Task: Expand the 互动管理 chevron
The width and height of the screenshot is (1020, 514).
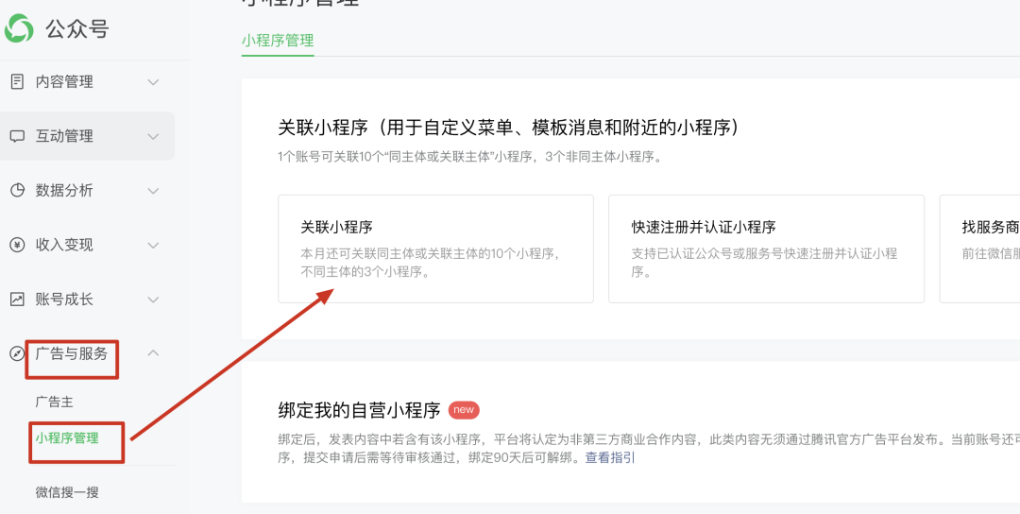Action: pos(153,137)
